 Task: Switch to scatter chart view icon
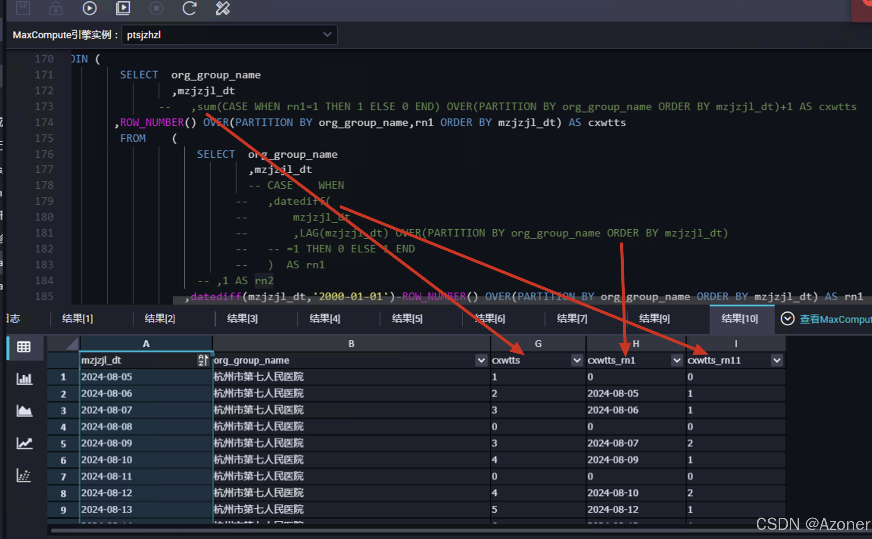tap(24, 475)
